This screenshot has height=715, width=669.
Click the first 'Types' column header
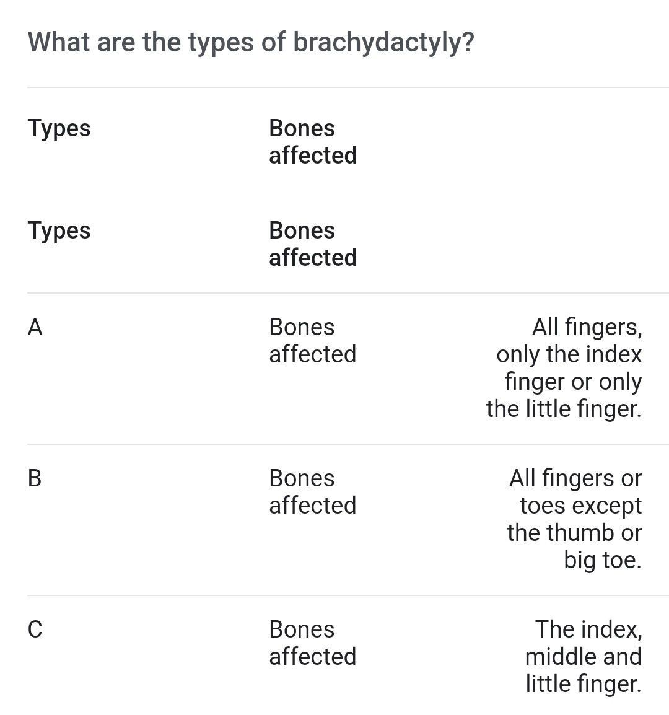59,128
